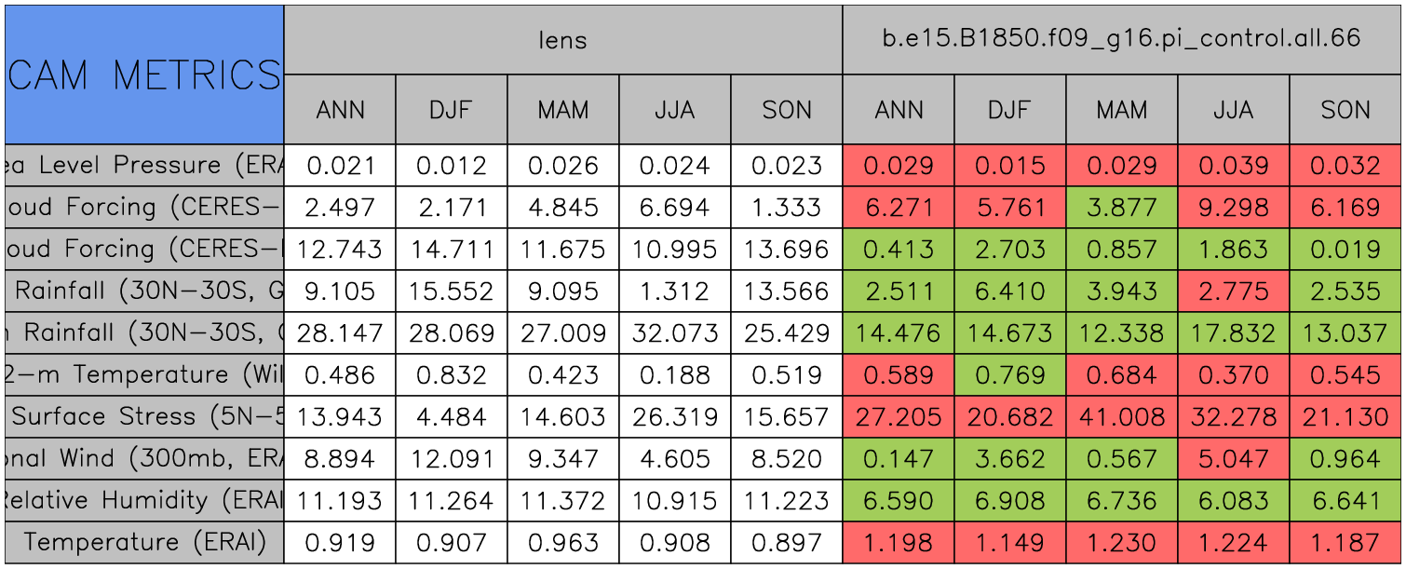Click the lens cell with value 32.073

click(x=675, y=332)
